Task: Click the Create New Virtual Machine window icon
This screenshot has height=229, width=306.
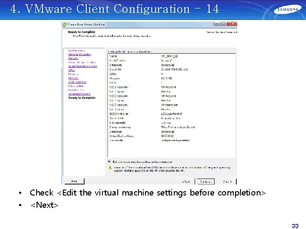Action: 65,25
